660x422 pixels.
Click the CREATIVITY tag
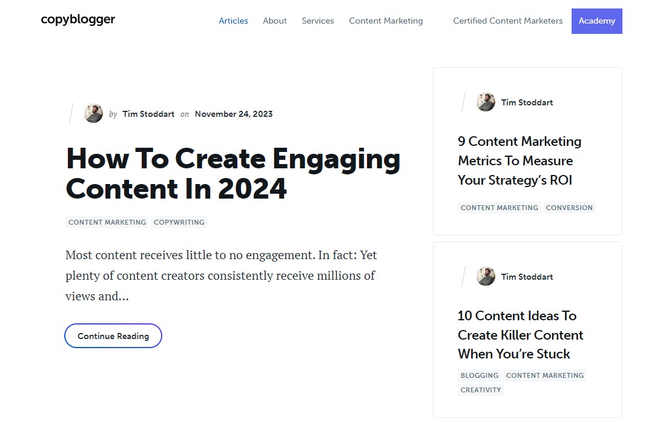click(481, 390)
